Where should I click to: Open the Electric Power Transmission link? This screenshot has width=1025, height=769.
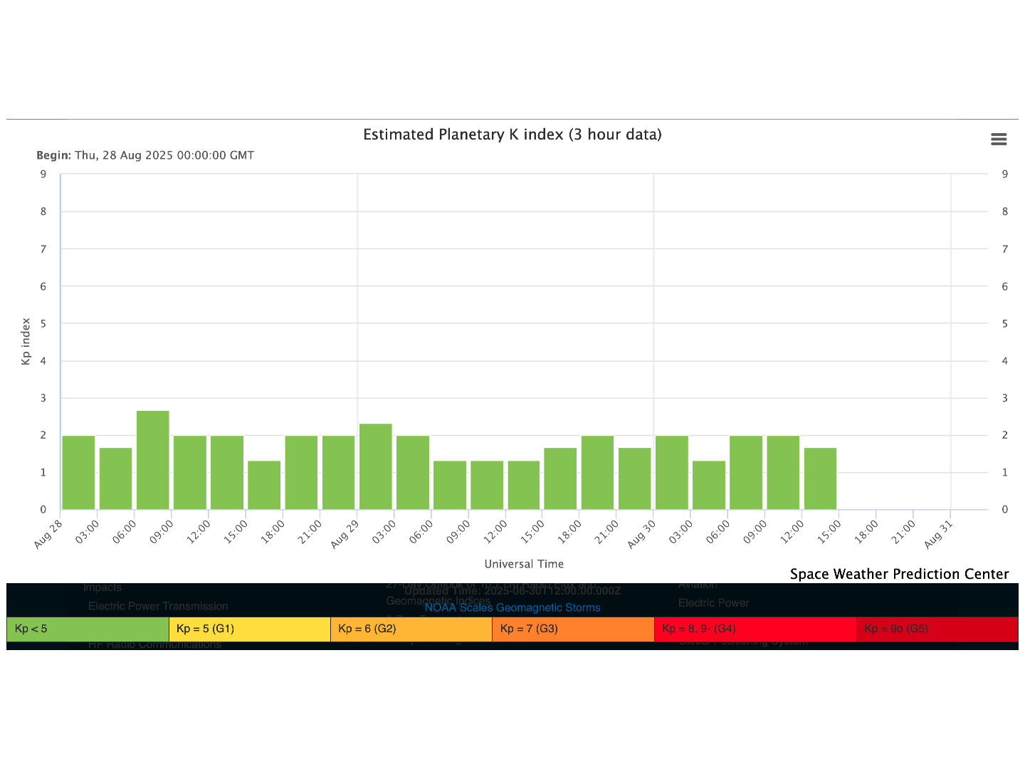pyautogui.click(x=158, y=606)
